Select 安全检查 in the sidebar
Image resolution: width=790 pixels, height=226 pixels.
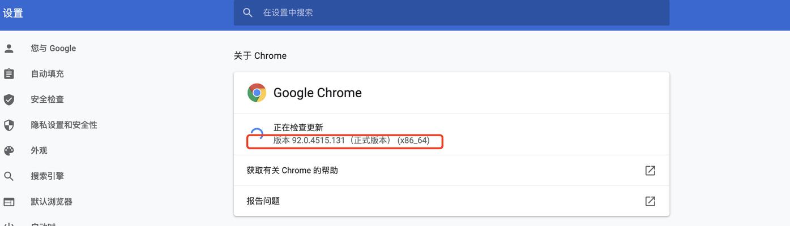click(47, 99)
